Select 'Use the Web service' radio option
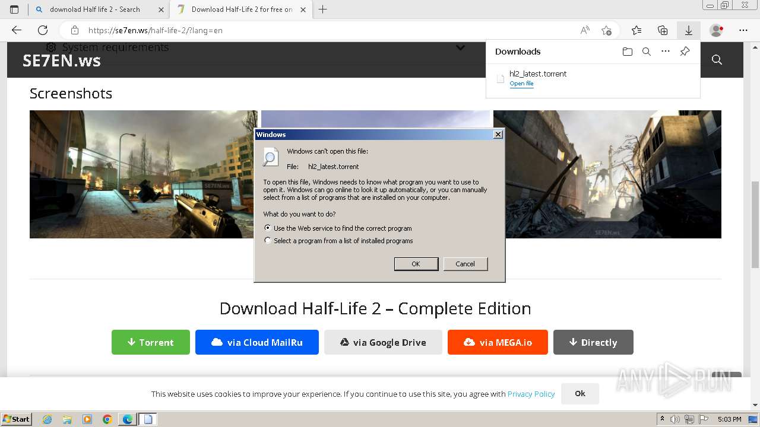Image resolution: width=760 pixels, height=427 pixels. point(268,228)
